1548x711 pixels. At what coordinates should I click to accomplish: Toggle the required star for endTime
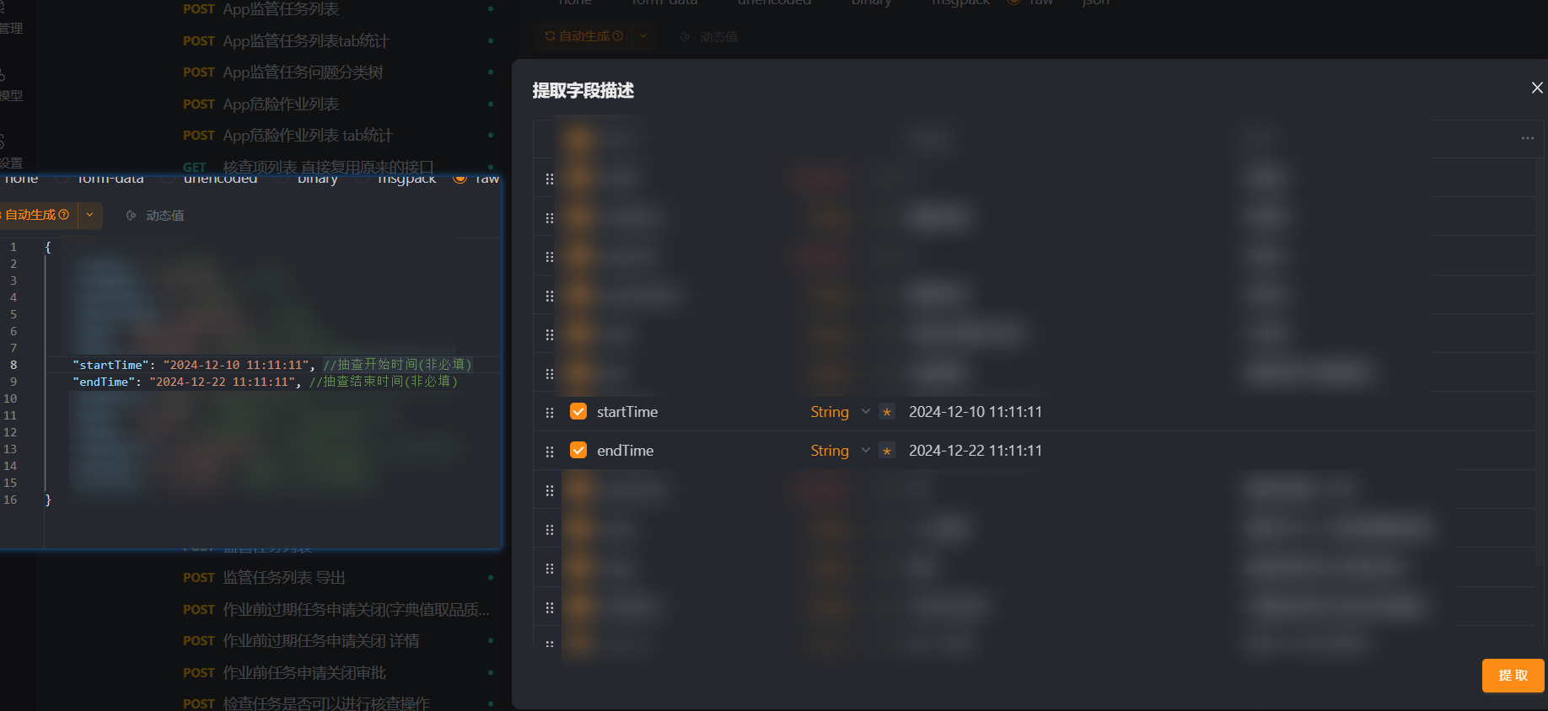point(886,451)
